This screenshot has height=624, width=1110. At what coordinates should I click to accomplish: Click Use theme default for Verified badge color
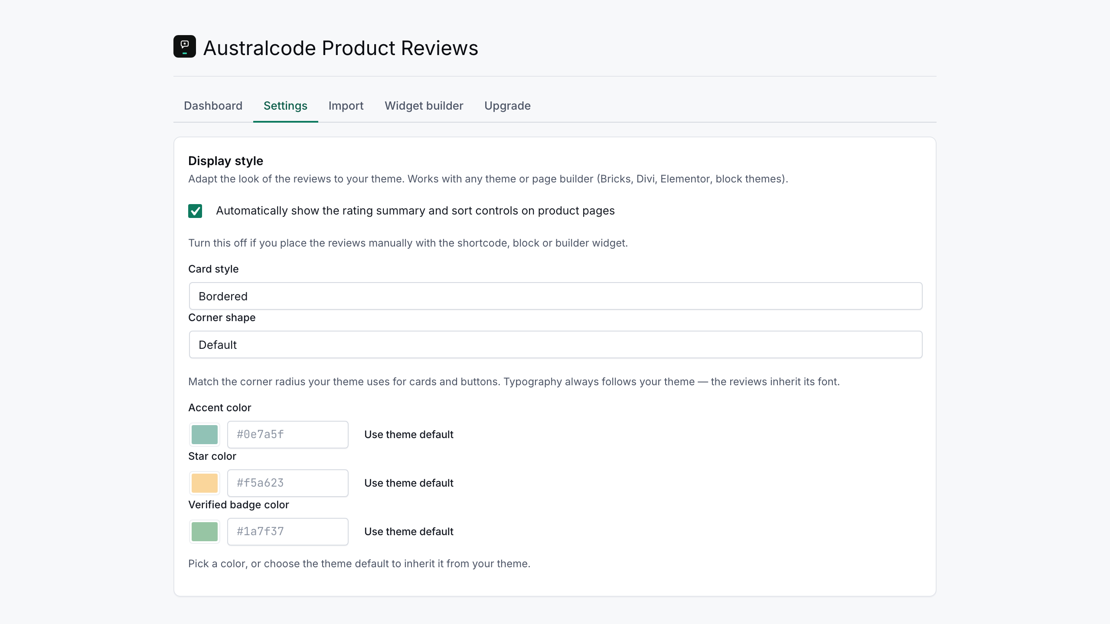[408, 532]
